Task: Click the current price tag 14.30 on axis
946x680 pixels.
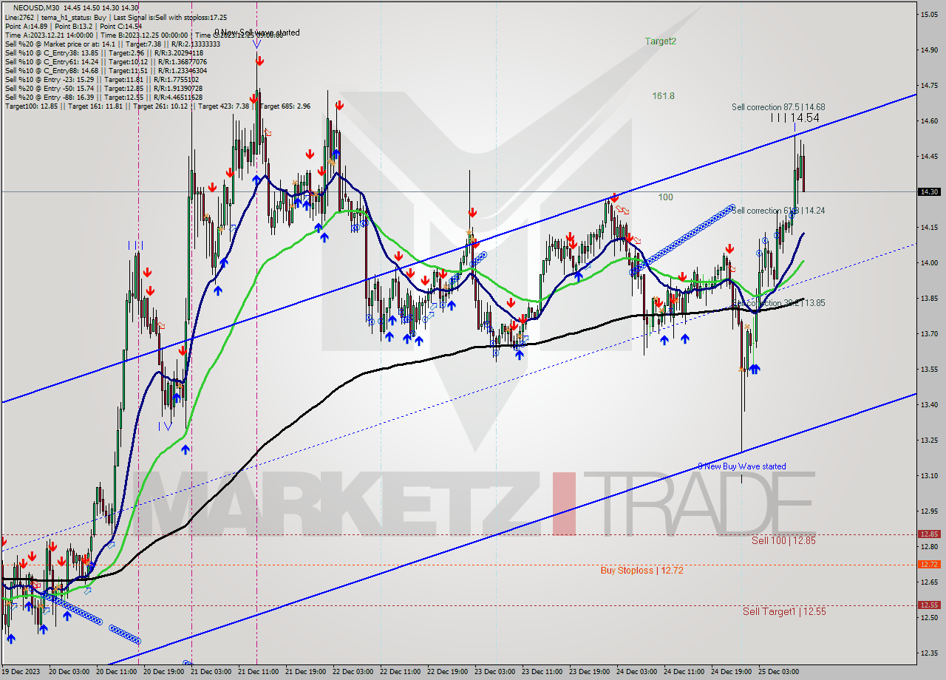Action: (929, 191)
